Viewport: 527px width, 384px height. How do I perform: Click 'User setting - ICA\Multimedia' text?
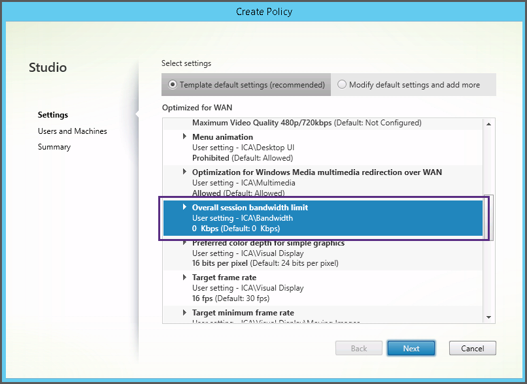point(244,183)
